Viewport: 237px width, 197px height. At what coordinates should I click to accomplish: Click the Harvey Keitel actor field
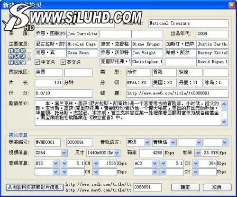(212, 53)
